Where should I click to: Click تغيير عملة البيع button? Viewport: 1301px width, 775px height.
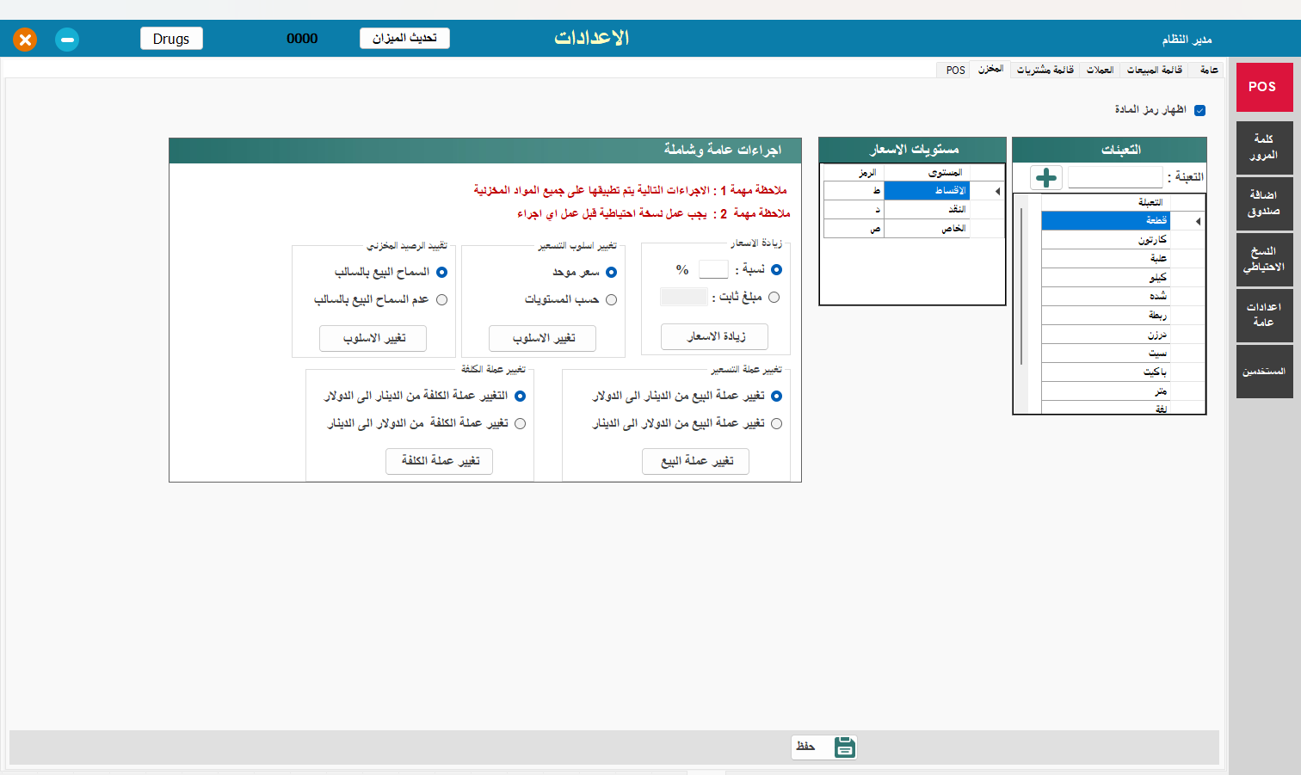(x=695, y=461)
